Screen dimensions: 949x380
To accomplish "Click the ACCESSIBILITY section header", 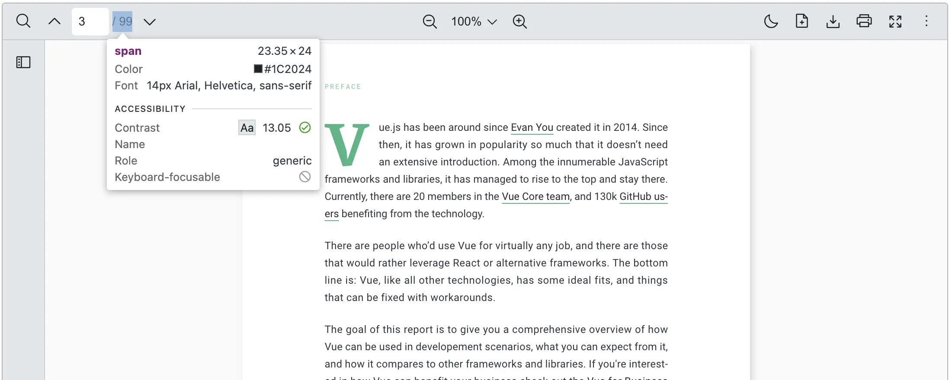I will point(150,109).
